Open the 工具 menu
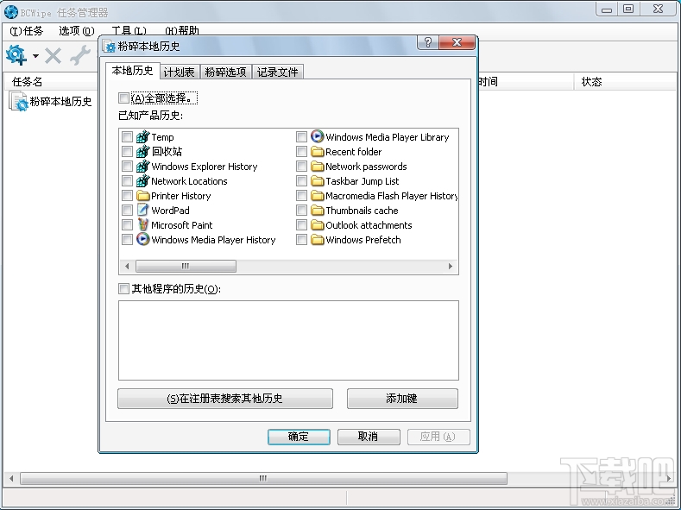Screen dimensions: 681x510 129,31
